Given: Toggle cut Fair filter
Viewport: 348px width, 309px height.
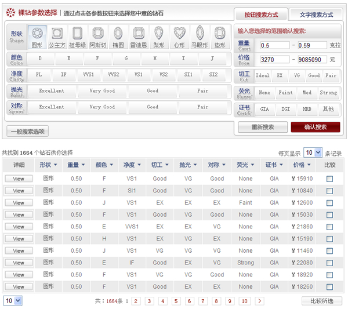Looking at the screenshot, I should [331, 76].
